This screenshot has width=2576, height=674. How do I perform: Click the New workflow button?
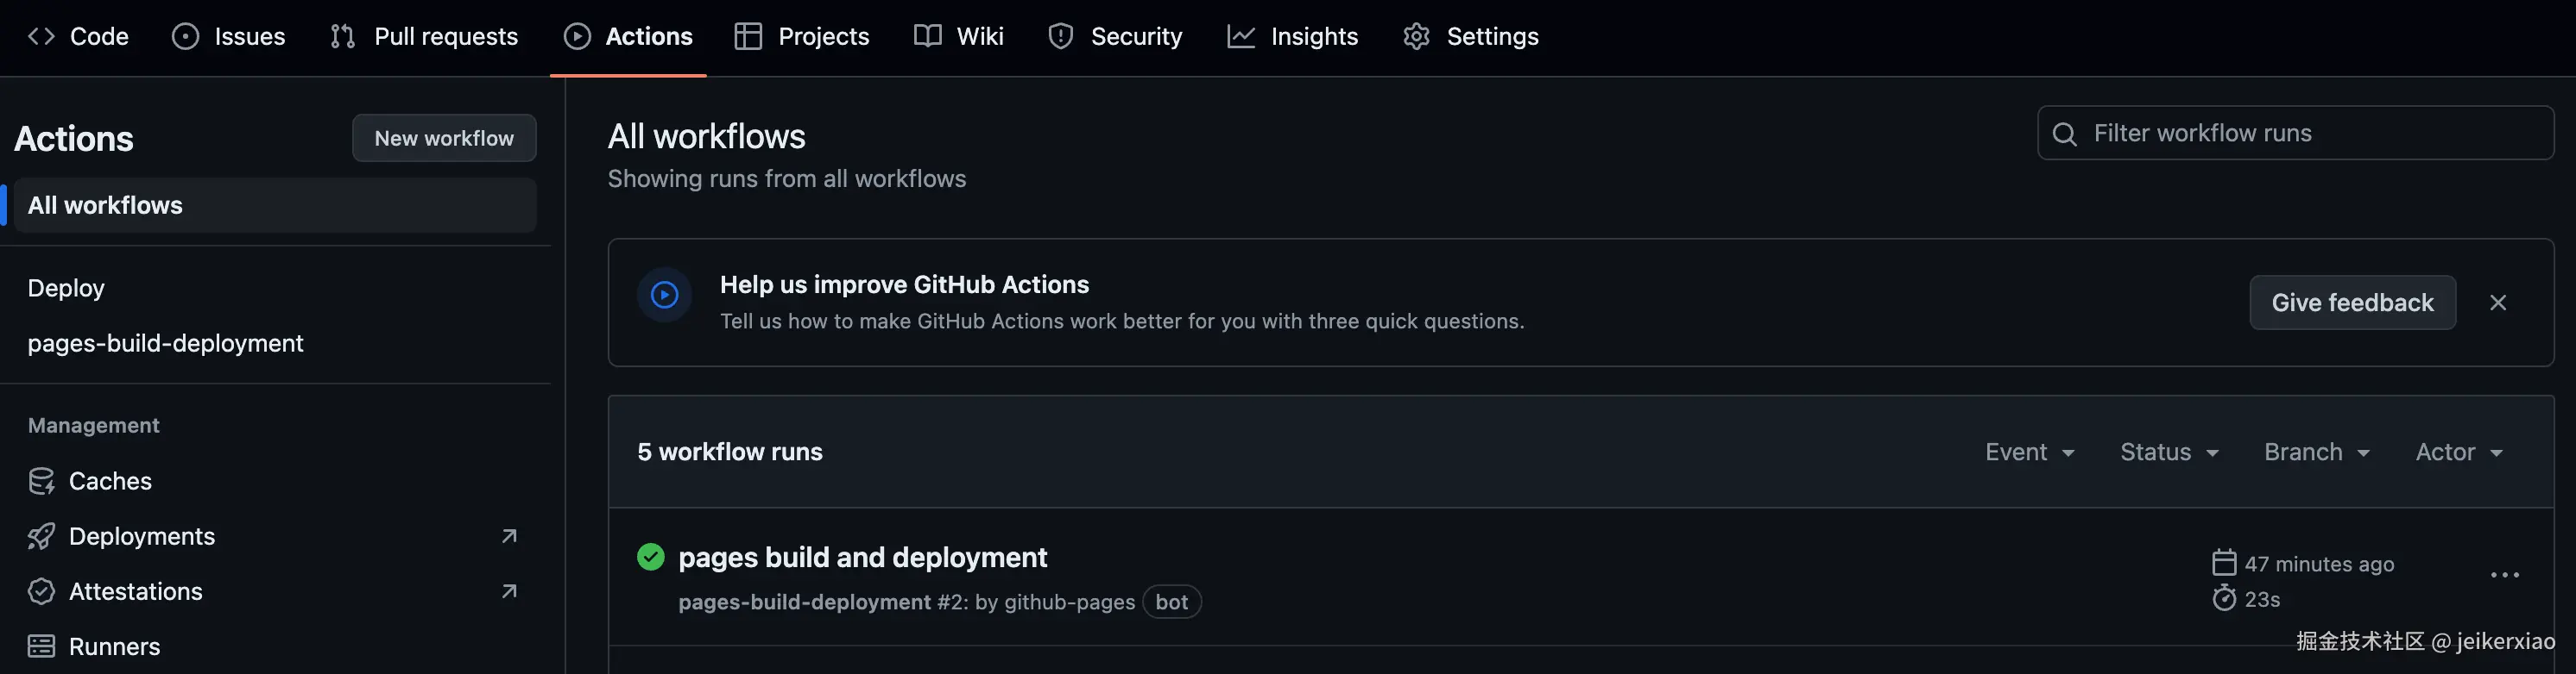(444, 138)
